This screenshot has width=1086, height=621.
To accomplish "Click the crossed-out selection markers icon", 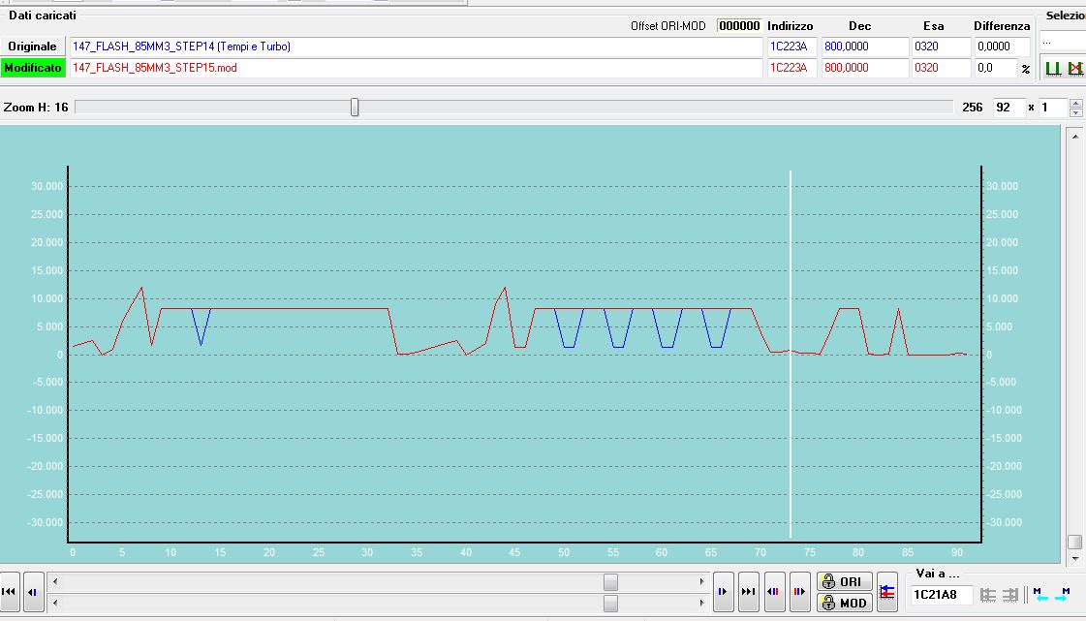I will click(1074, 69).
